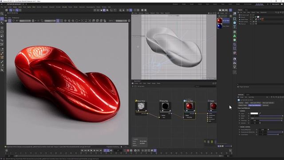Select the Clear Coat Reflection tab
Image resolution: width=284 pixels, height=160 pixels.
tap(254, 105)
